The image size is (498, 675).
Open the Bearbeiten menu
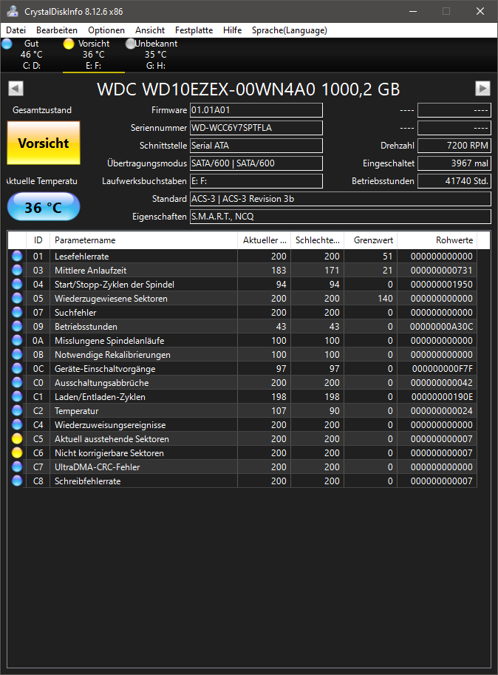57,30
